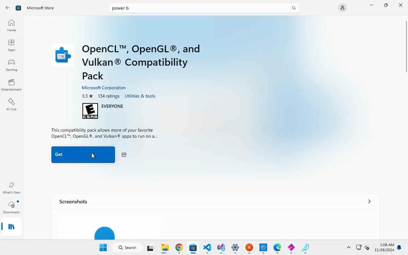
Task: Share the app using the share icon
Action: click(x=124, y=155)
